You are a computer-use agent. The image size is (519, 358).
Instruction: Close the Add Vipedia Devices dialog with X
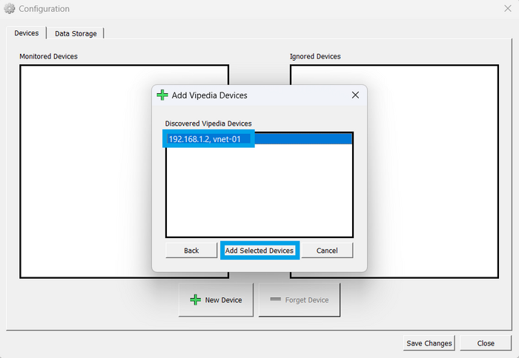pyautogui.click(x=355, y=95)
